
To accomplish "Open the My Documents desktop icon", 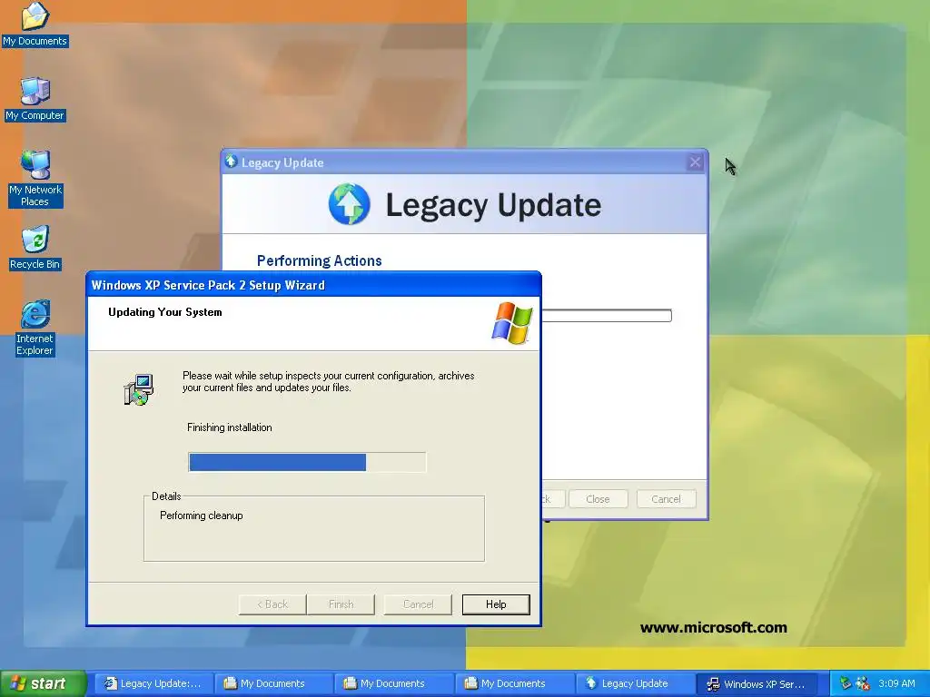I will 35,24.
